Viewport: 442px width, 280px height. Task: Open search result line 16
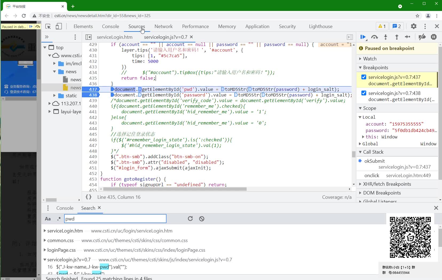[x=92, y=267]
